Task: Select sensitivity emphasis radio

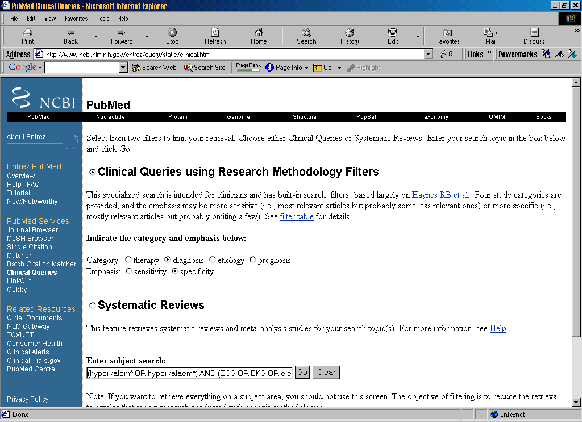Action: point(129,271)
